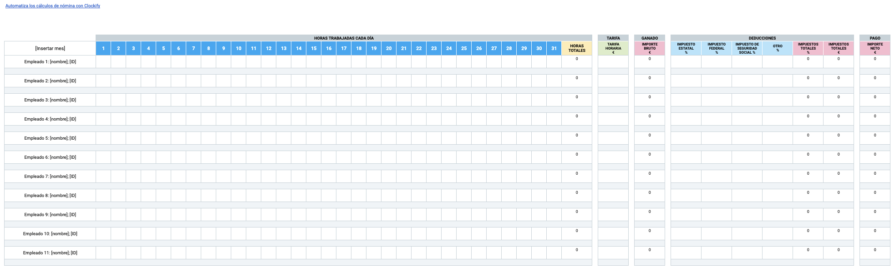This screenshot has width=895, height=273.
Task: Select the Empleado 10: [nombre]; [ID] cell
Action: point(50,234)
